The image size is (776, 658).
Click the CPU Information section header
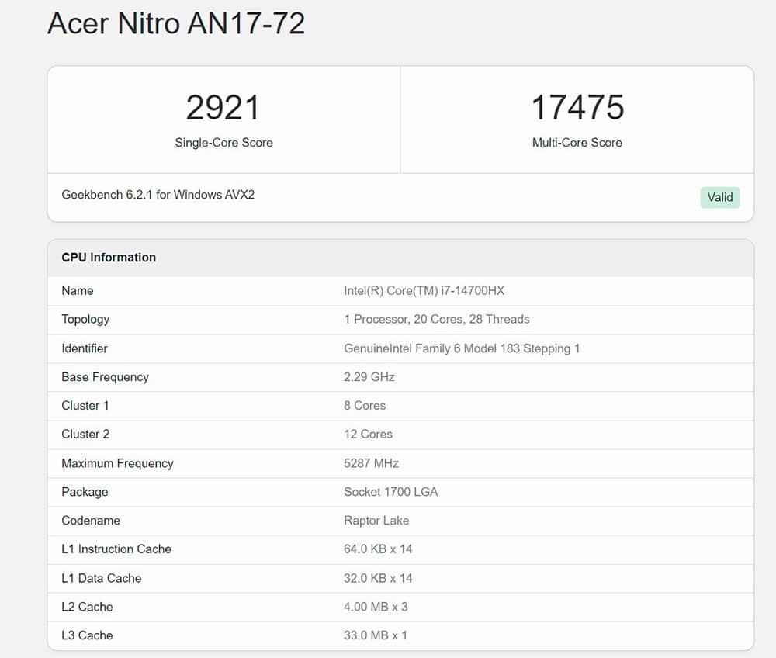click(x=109, y=258)
